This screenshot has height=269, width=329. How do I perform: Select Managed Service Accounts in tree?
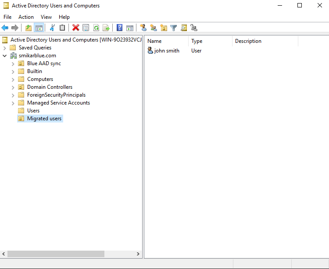(x=58, y=103)
